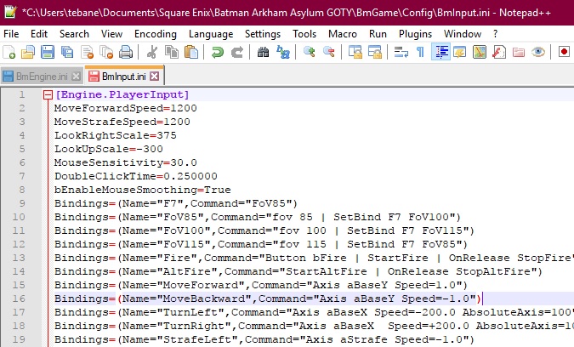Place cursor in LookRightScale=375 line
The width and height of the screenshot is (574, 347).
point(116,135)
